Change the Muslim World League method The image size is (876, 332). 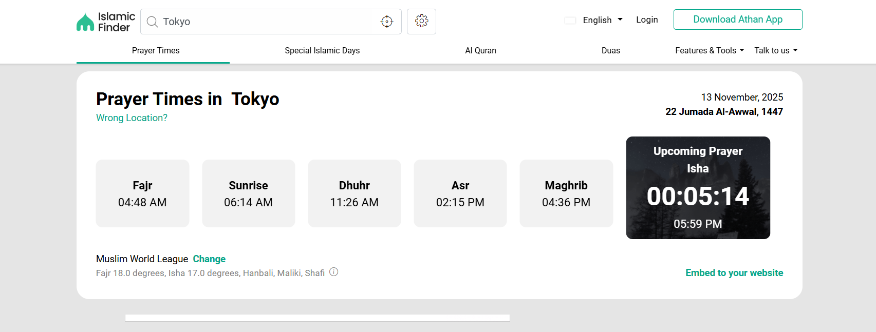209,259
